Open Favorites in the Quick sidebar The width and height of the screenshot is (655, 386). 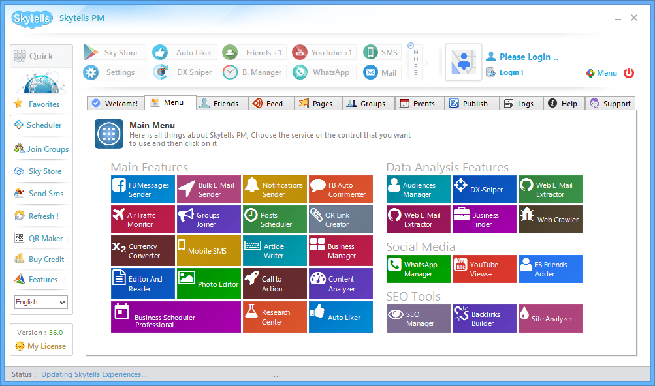[38, 104]
